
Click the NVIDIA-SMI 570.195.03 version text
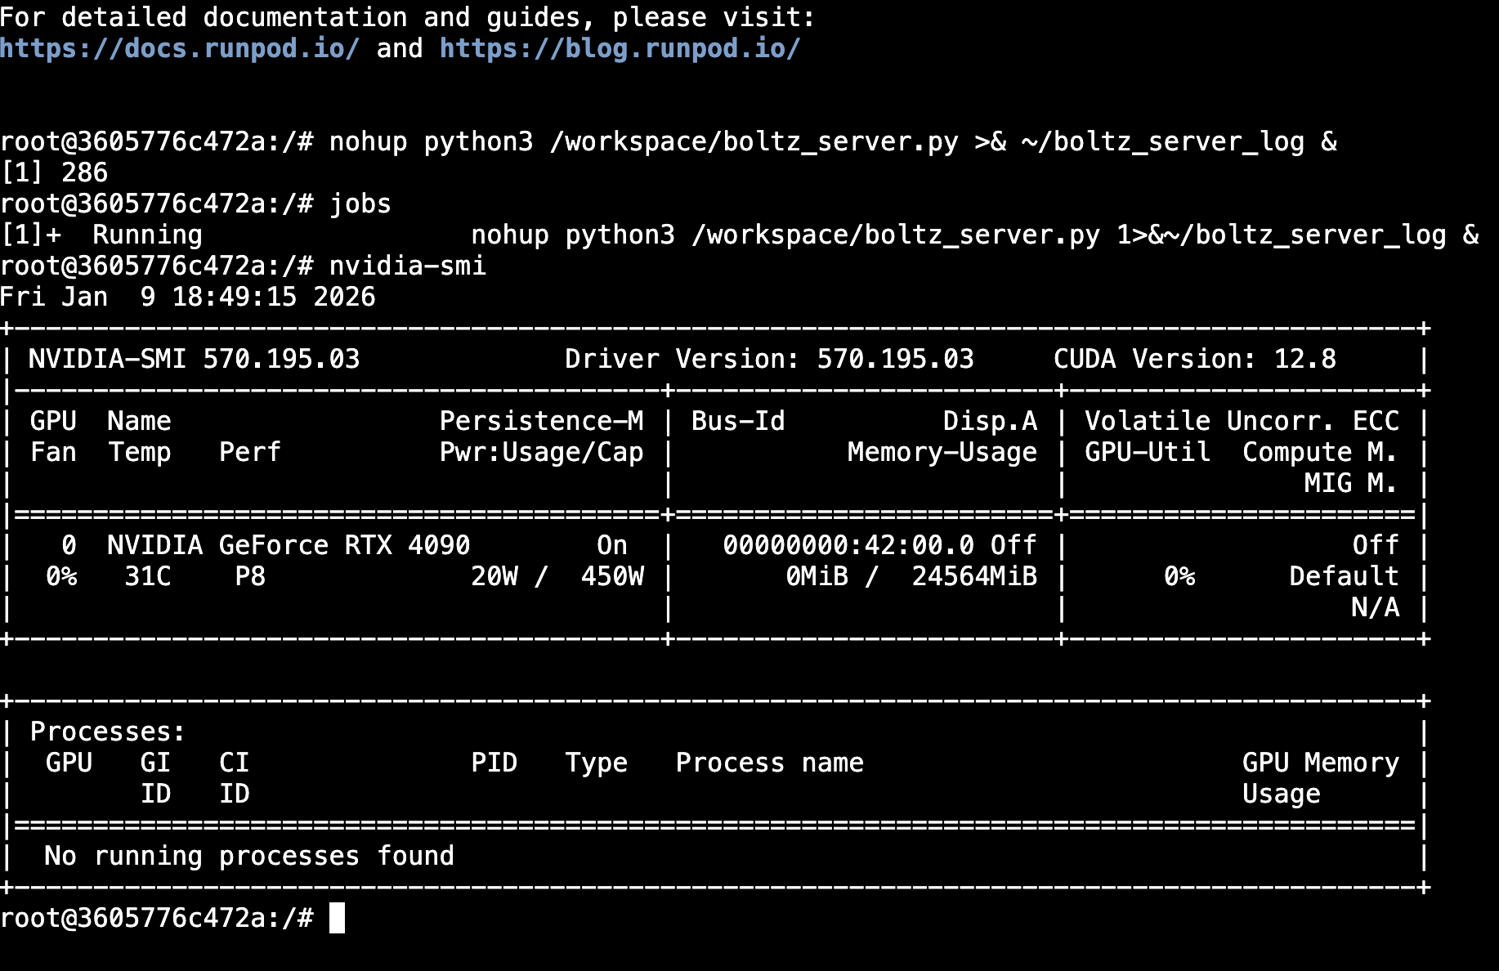194,359
